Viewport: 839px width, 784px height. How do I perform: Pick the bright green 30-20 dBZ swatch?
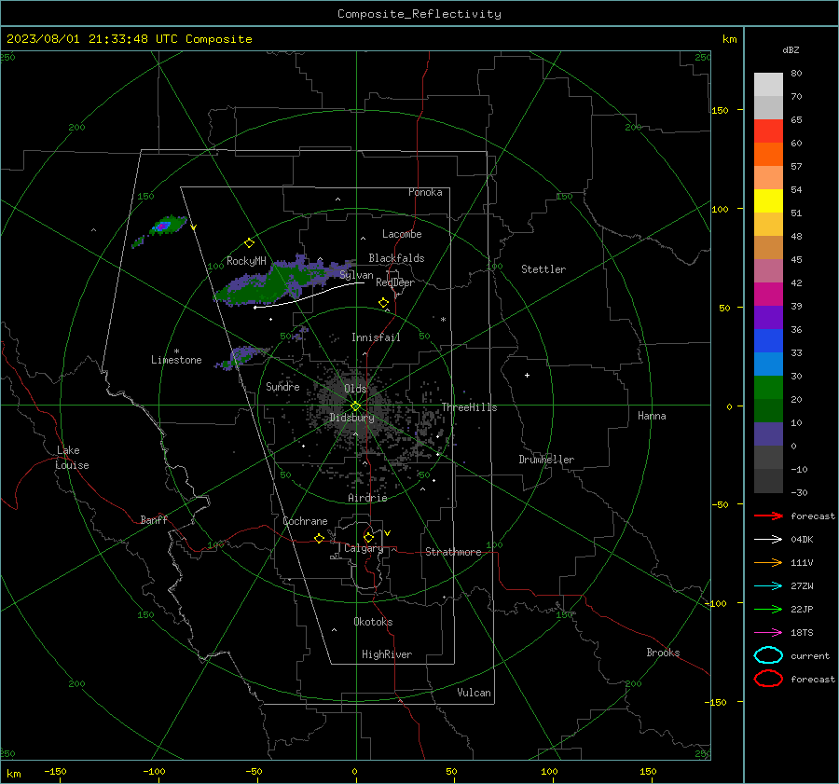tap(768, 387)
